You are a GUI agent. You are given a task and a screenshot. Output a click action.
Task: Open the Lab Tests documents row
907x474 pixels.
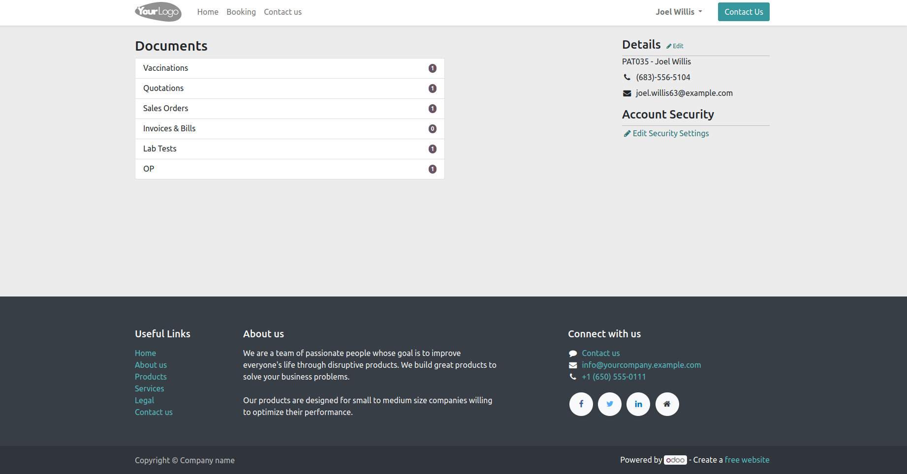(x=289, y=149)
